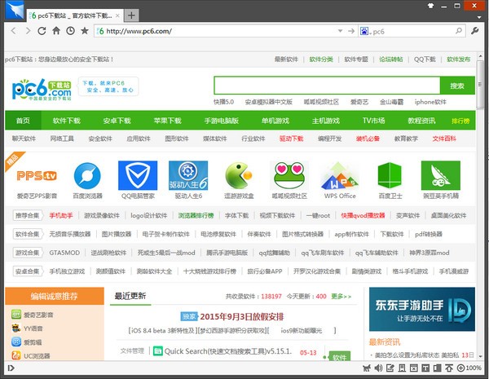Click the page vertical scrollbar thumb

(481, 86)
